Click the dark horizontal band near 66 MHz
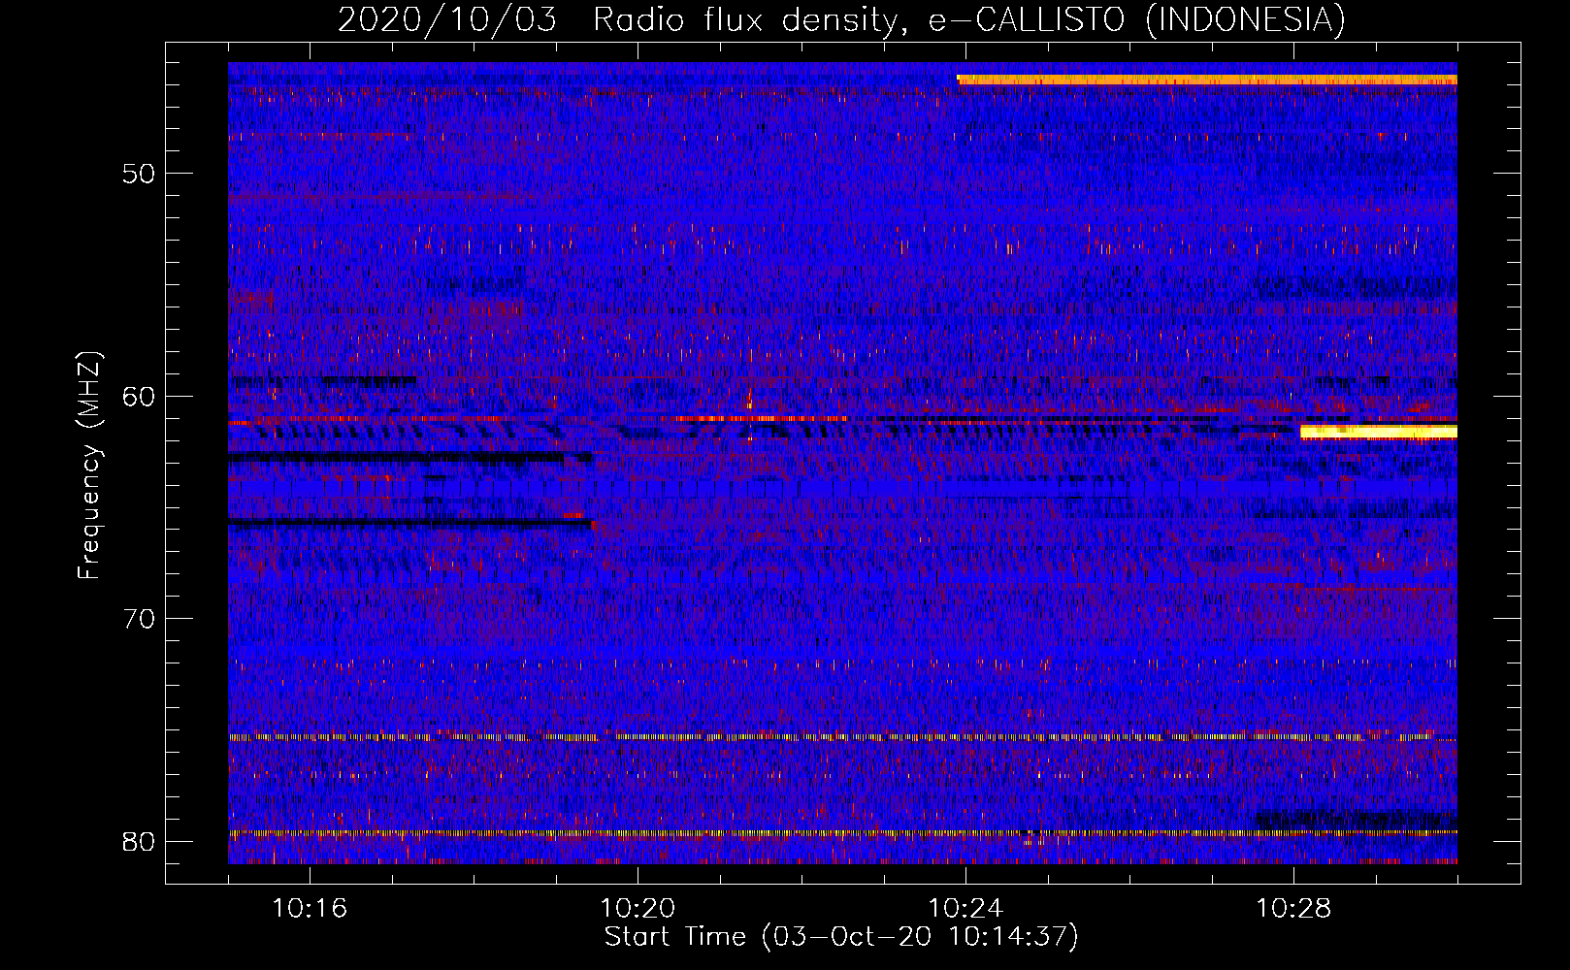1570x970 pixels. click(x=411, y=523)
